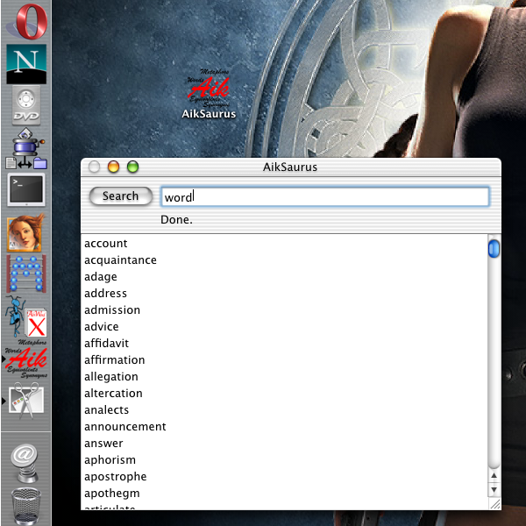
Task: Open the scissors app in the dock
Action: point(26,402)
